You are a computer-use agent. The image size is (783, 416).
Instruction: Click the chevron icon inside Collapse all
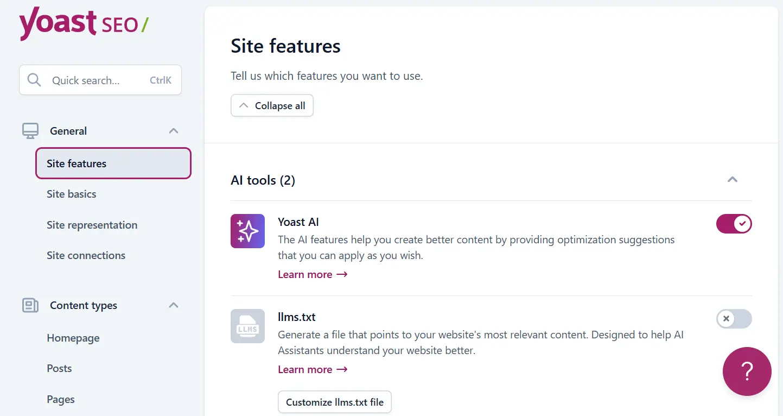[245, 105]
